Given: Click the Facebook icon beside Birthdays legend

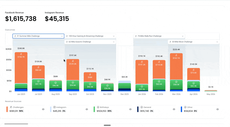Looking at the screenshot, I should [x=98, y=107].
